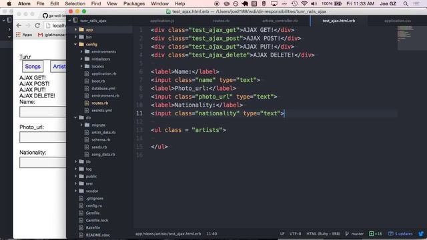The image size is (427, 240).
Task: Open Gemfile in tree view
Action: 93,213
